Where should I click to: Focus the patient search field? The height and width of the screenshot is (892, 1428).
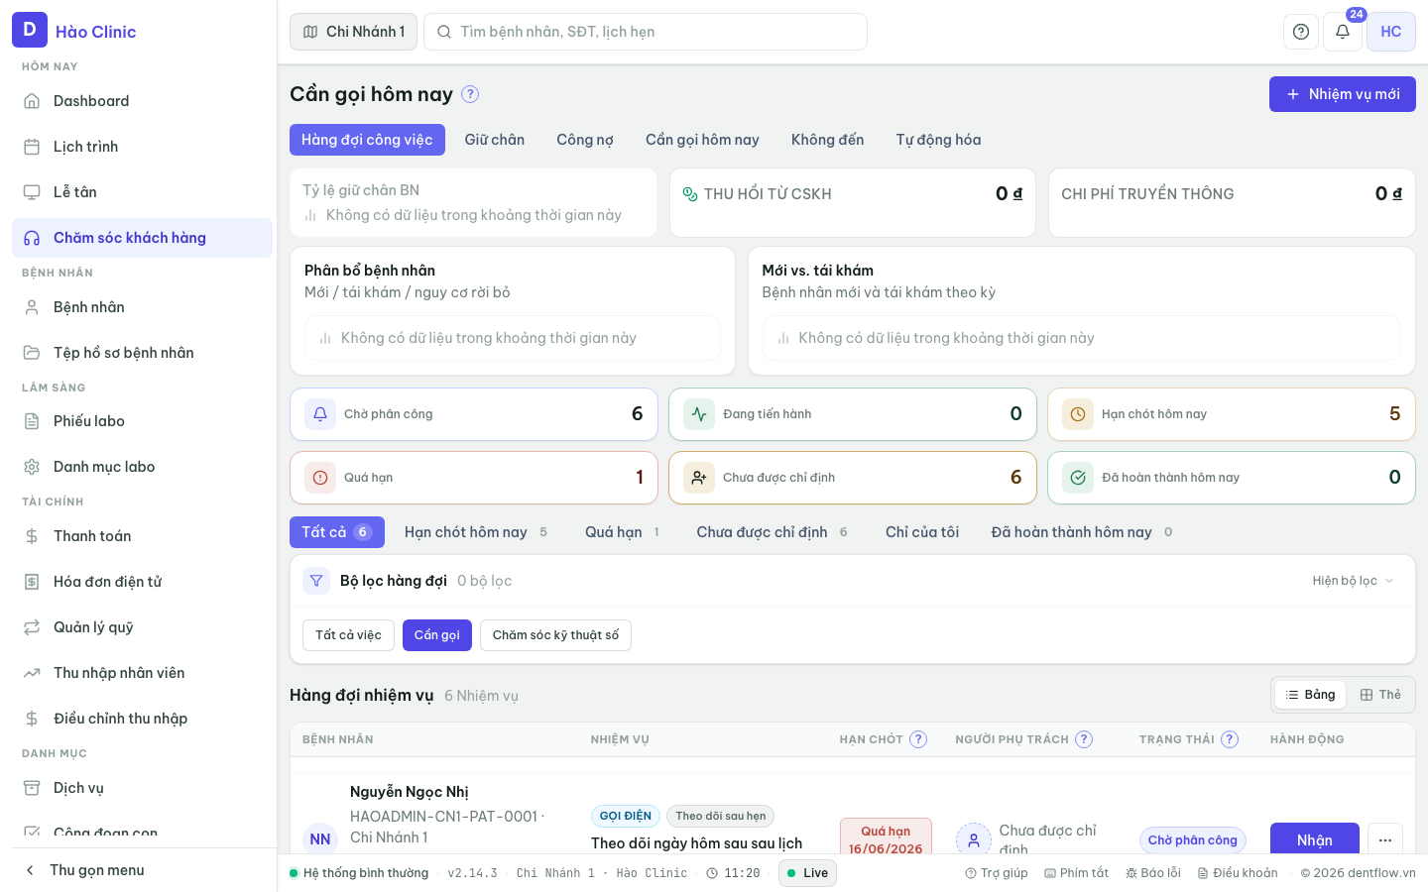646,32
